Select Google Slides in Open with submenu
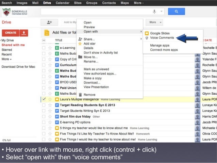This screenshot has height=163, width=217. (160, 33)
